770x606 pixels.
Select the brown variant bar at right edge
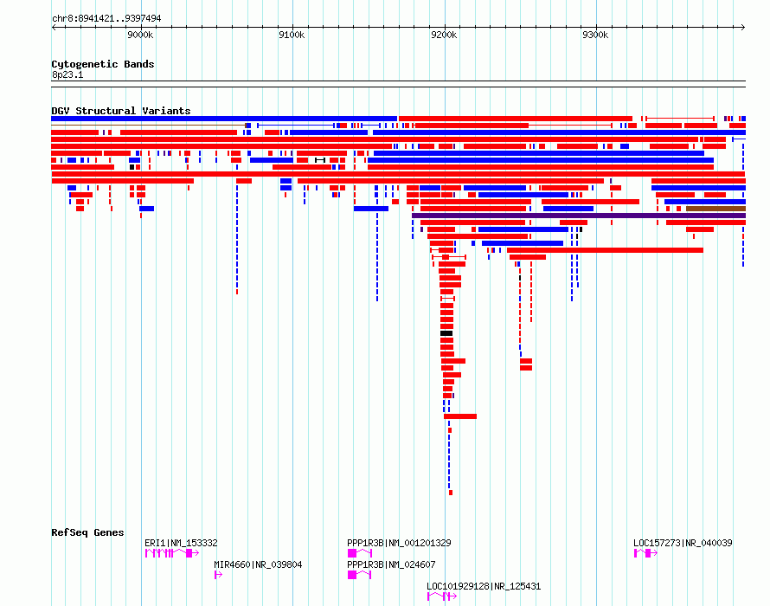pyautogui.click(x=716, y=209)
